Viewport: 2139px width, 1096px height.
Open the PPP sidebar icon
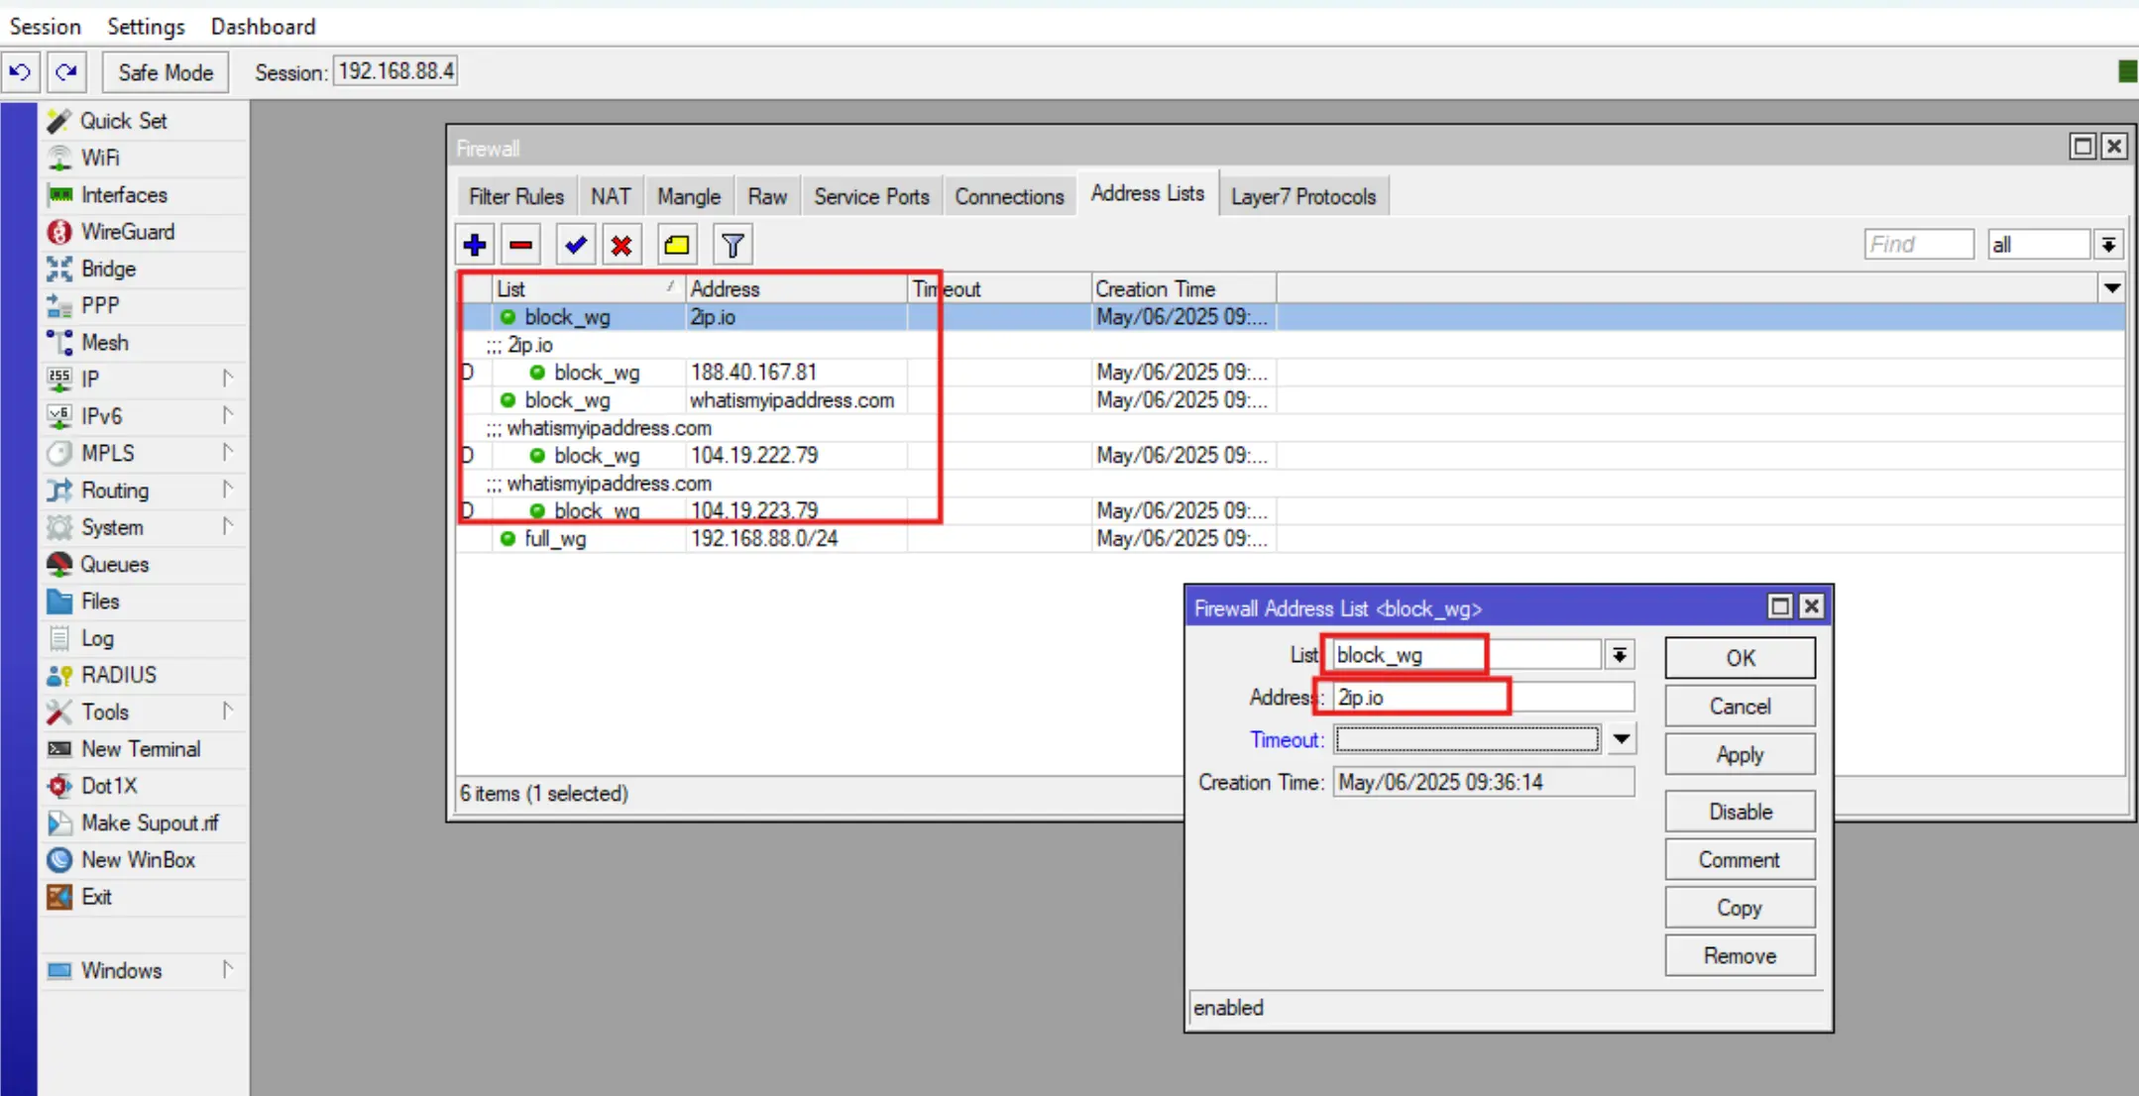(59, 305)
